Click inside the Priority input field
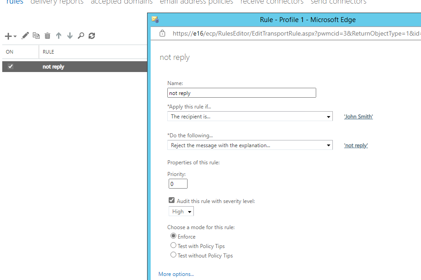Screen dimensions: 421x280 177,183
